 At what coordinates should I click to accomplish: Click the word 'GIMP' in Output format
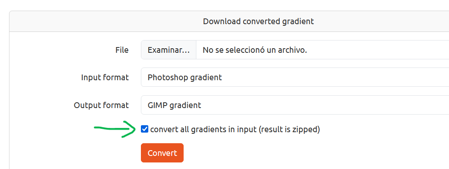(x=157, y=105)
